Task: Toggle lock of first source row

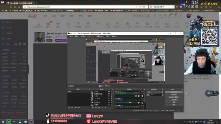Action: 111,92
